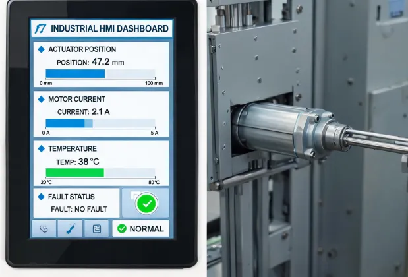The image size is (408, 277).
Task: Select the 47.2 mm position value
Action: pyautogui.click(x=108, y=62)
